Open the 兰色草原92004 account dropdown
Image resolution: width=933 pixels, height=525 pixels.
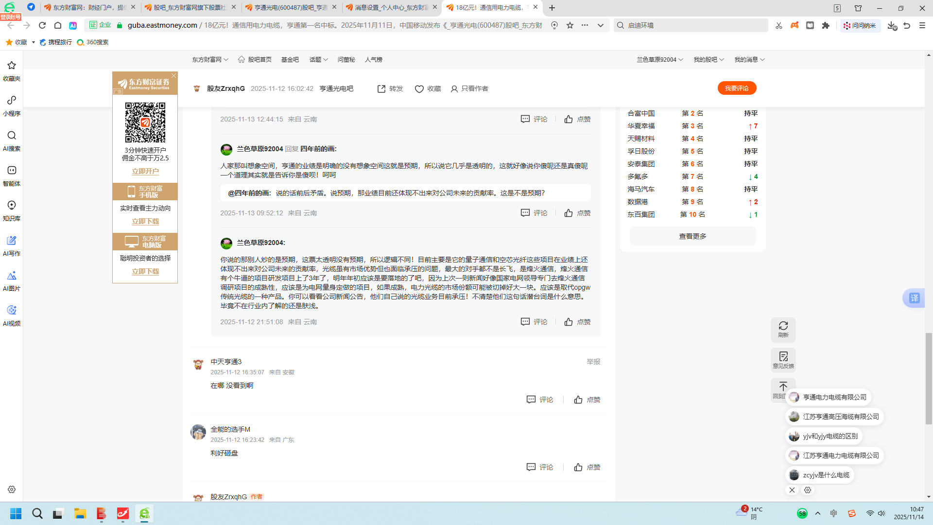659,60
